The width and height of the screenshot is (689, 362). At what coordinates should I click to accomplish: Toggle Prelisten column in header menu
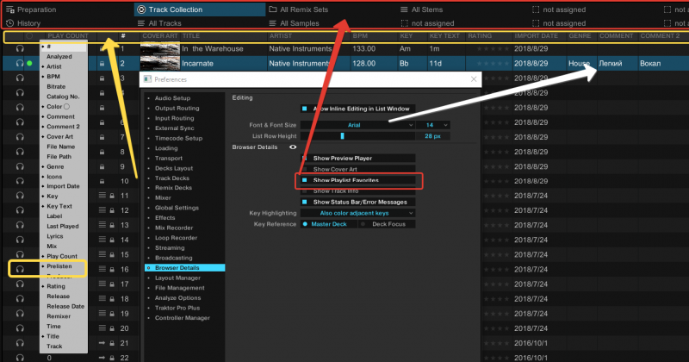pos(59,266)
